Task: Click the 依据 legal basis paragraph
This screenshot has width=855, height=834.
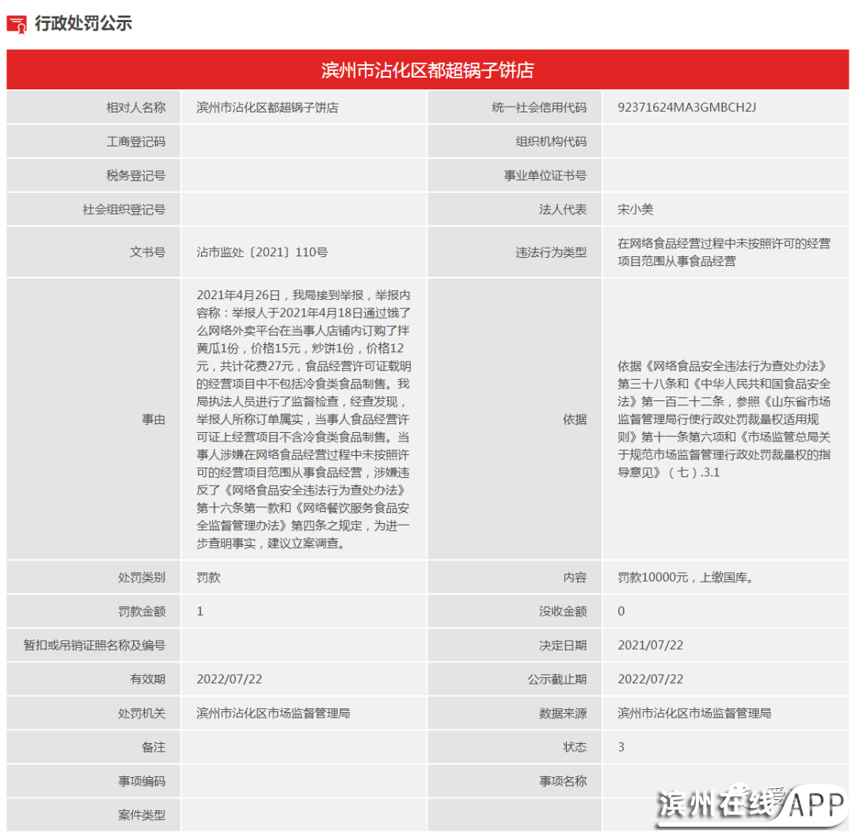Action: (724, 419)
